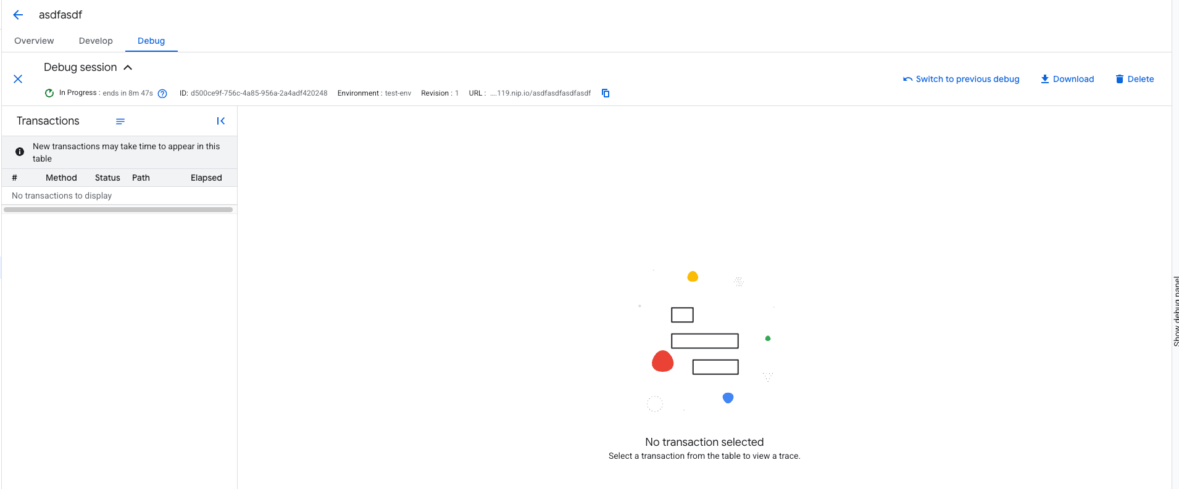Open the help icon beside session timer
Image resolution: width=1179 pixels, height=489 pixels.
(162, 94)
